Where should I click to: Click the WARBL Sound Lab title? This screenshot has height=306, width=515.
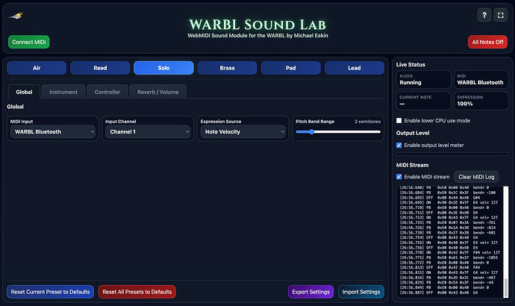(x=257, y=25)
